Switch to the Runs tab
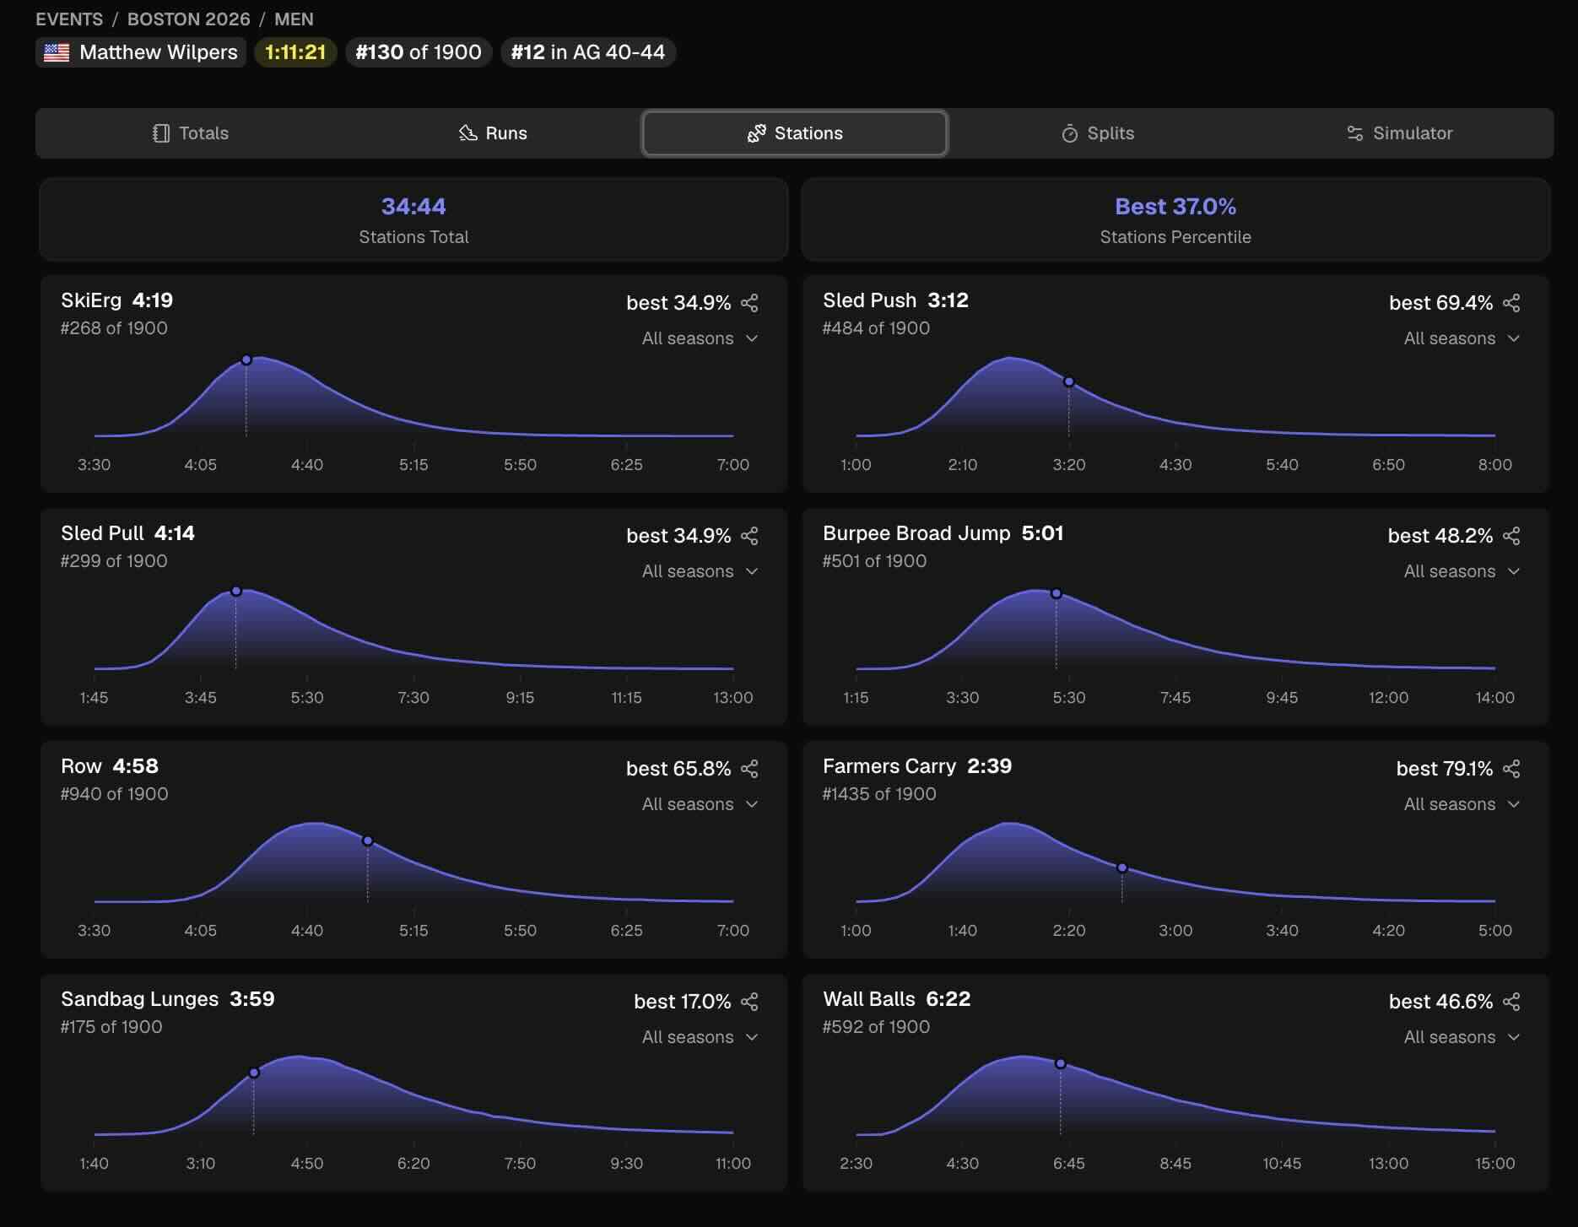This screenshot has width=1578, height=1227. pyautogui.click(x=493, y=133)
